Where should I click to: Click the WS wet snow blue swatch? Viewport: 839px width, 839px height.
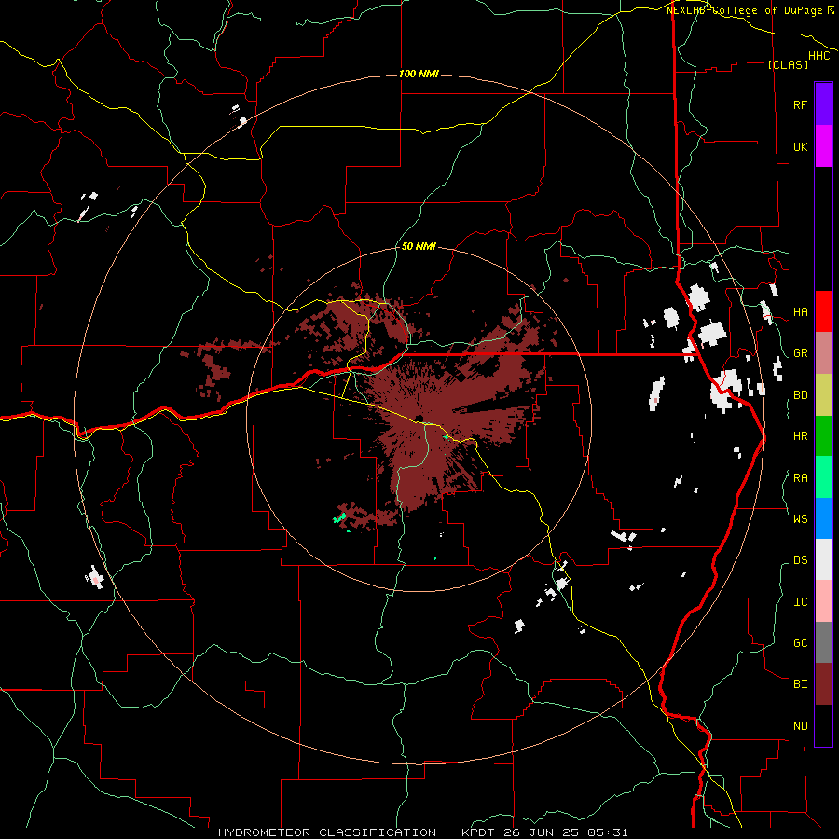tap(823, 518)
